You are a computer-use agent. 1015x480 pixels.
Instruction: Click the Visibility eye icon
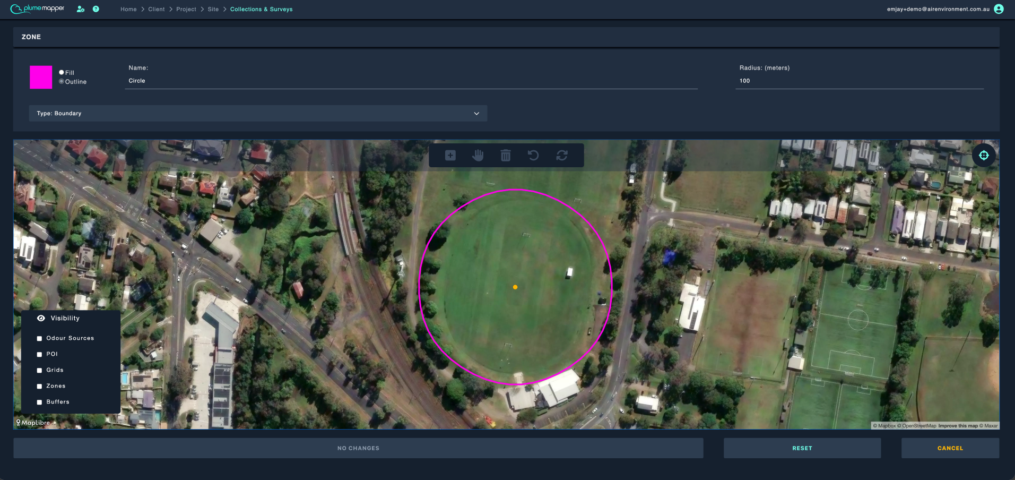coord(41,318)
